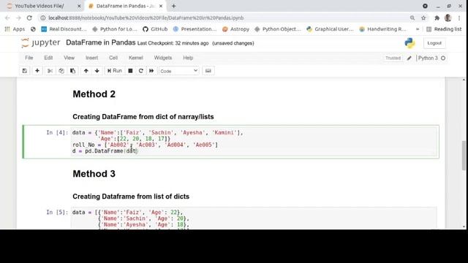Viewport: 468px width, 263px height.
Task: Click the pencil edit mode icon
Action: pyautogui.click(x=409, y=58)
